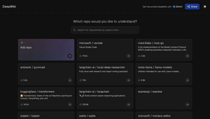Click the Transformers State-of-the-art description
210x119 pixels.
coord(46,97)
